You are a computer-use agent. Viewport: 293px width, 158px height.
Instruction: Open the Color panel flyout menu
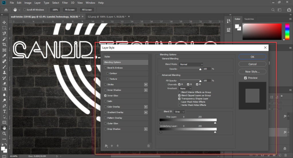pyautogui.click(x=290, y=19)
